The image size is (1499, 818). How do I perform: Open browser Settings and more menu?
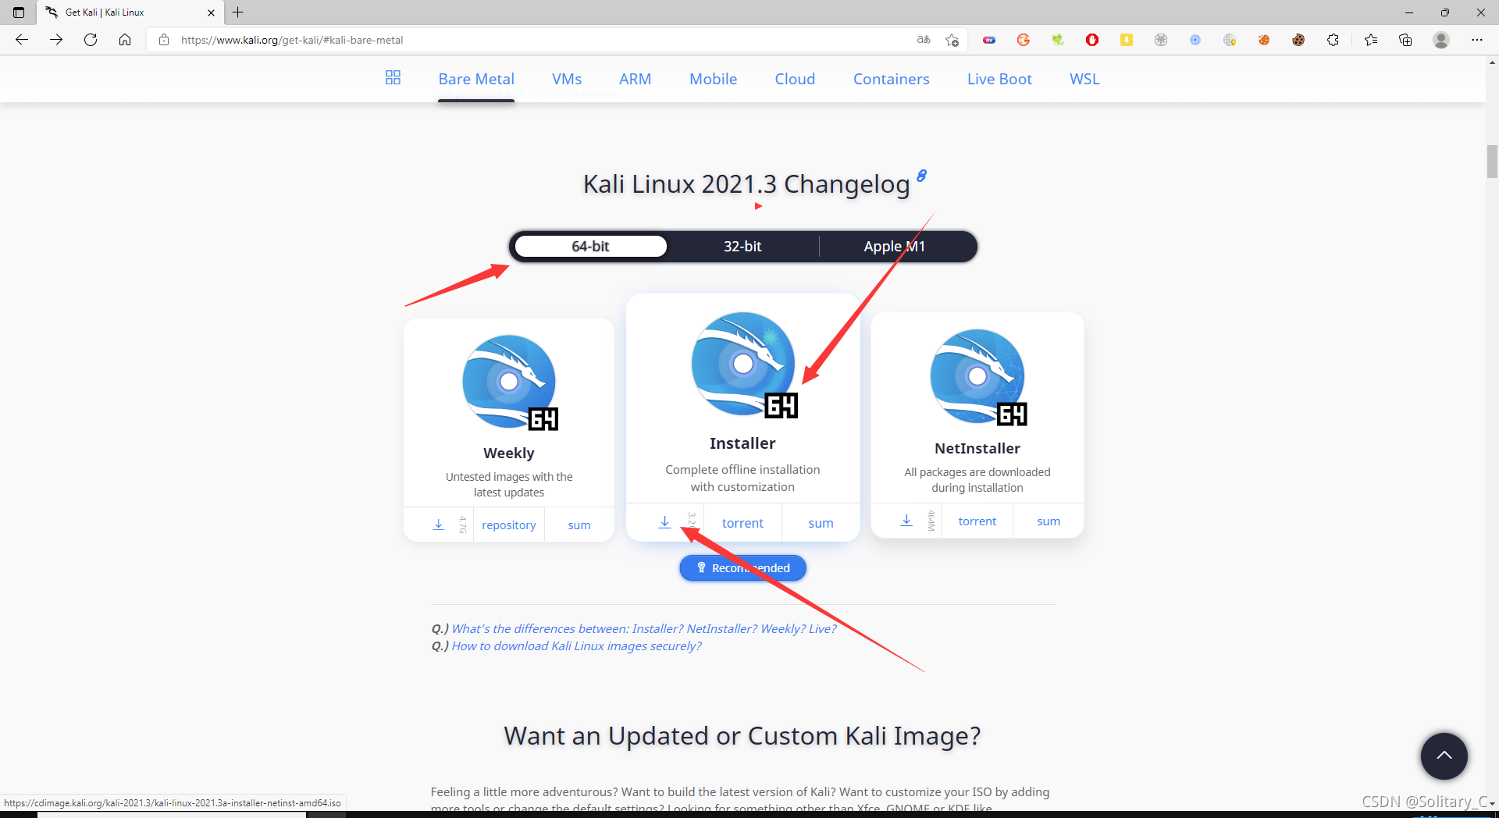coord(1477,40)
